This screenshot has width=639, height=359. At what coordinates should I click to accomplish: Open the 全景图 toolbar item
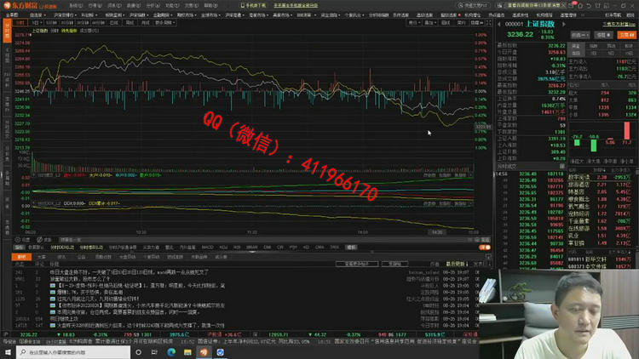tap(12, 15)
